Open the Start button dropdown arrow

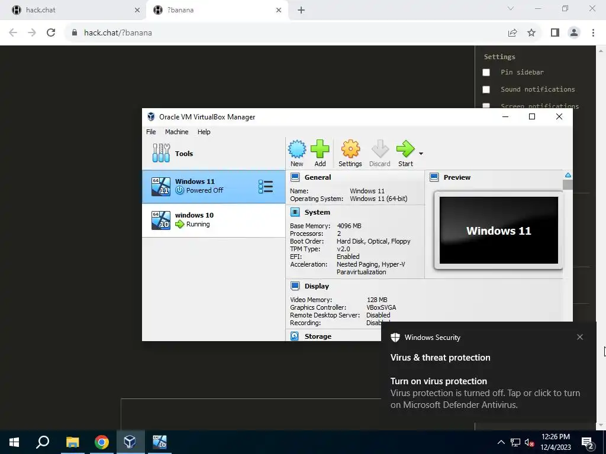[421, 154]
